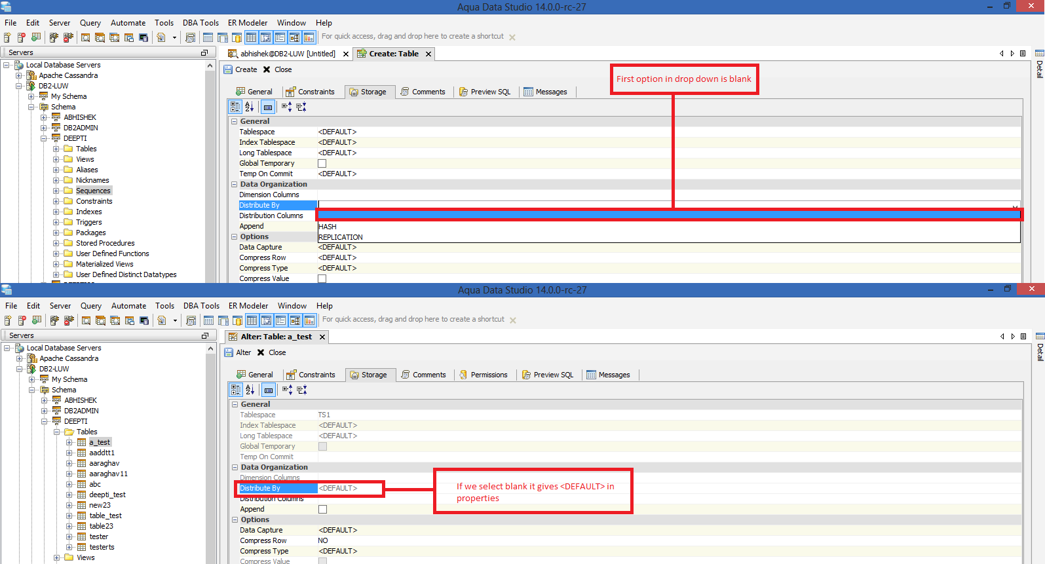The width and height of the screenshot is (1045, 564).
Task: Sort properties A-Z in lower Alter Table window
Action: click(250, 390)
